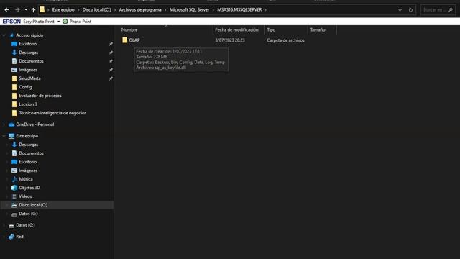Click the EPSON Photo Print button
The height and width of the screenshot is (259, 460).
[x=77, y=22]
